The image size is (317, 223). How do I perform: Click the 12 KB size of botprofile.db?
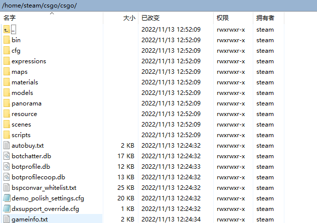[126, 166]
